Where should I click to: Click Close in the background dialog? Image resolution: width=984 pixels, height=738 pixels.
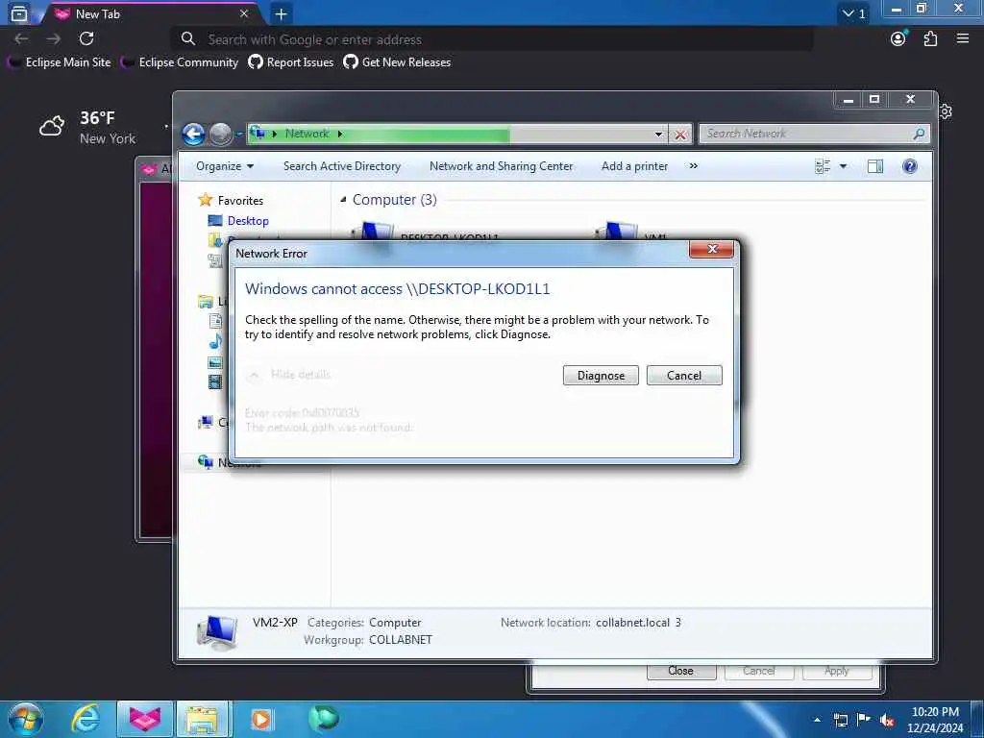pos(681,671)
